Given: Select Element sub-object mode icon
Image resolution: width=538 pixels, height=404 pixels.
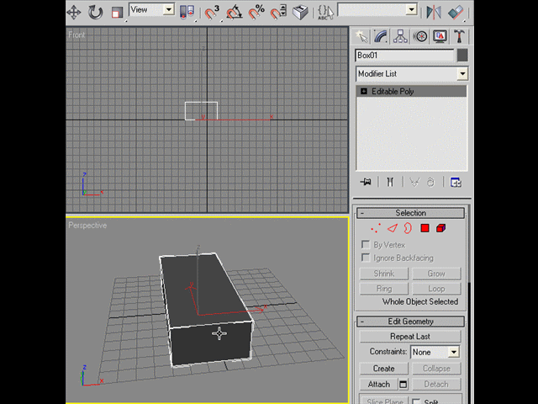Looking at the screenshot, I should pos(440,228).
